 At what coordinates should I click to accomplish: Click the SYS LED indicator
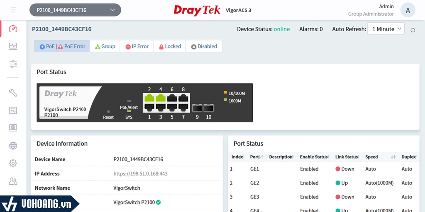click(x=129, y=111)
